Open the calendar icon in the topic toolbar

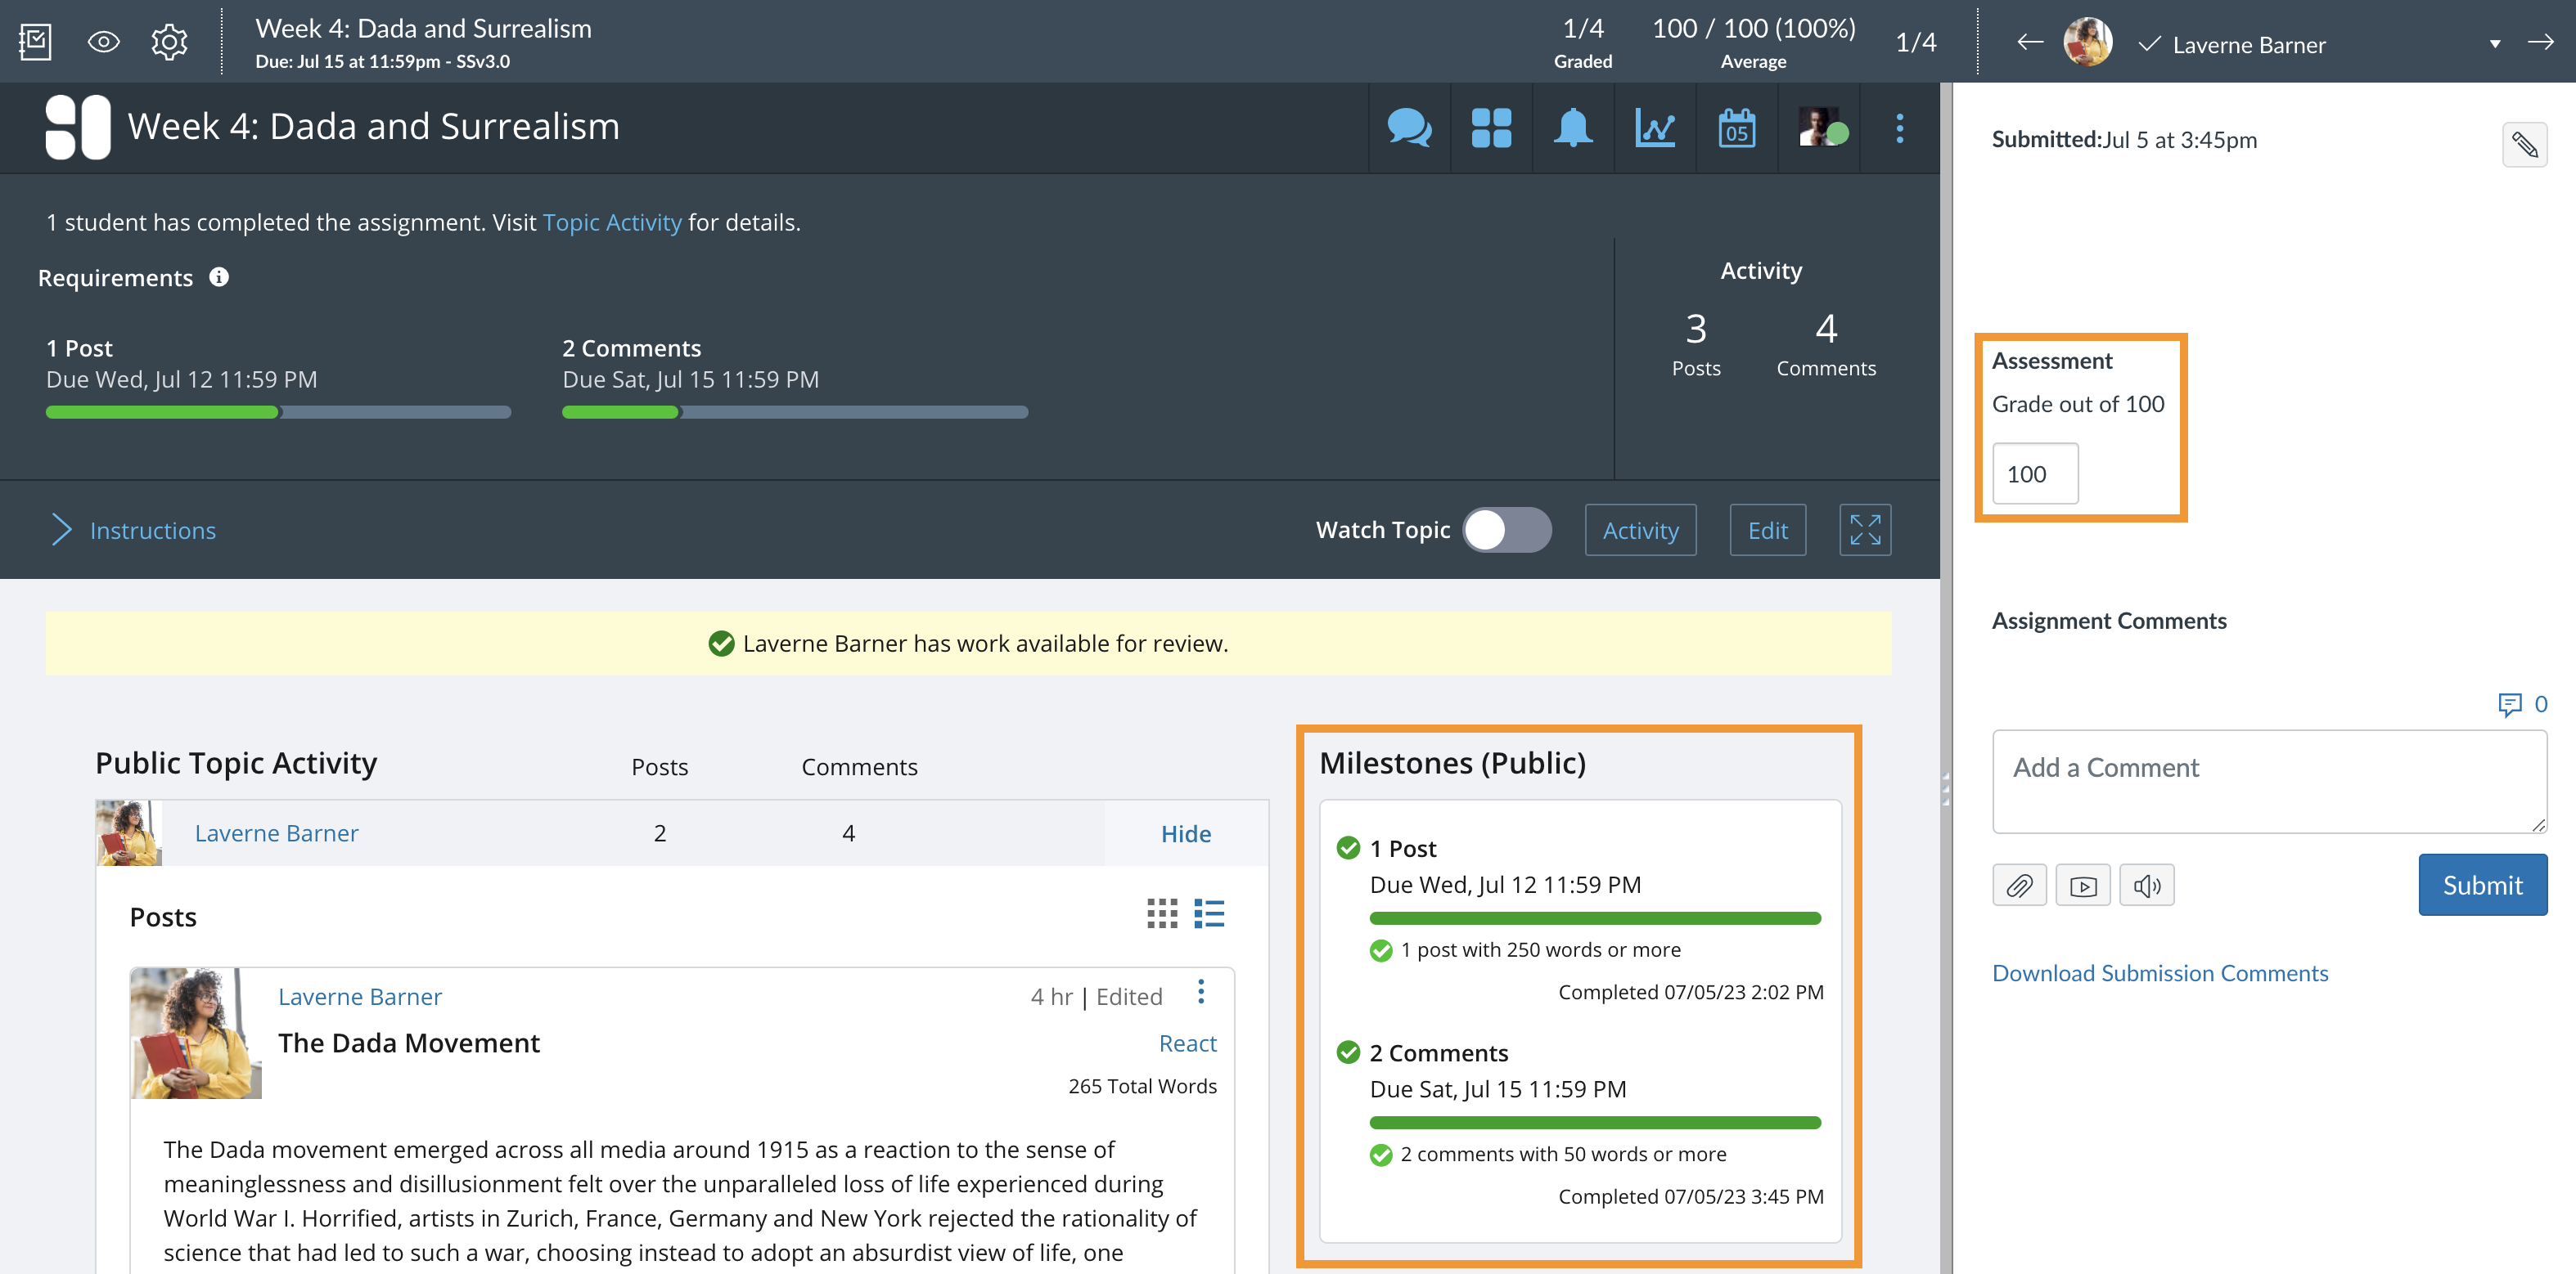[x=1736, y=128]
